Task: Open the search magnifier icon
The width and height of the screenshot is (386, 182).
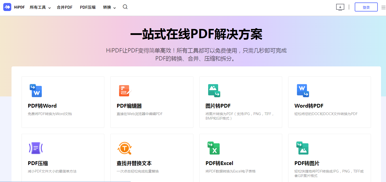Action: point(125,7)
